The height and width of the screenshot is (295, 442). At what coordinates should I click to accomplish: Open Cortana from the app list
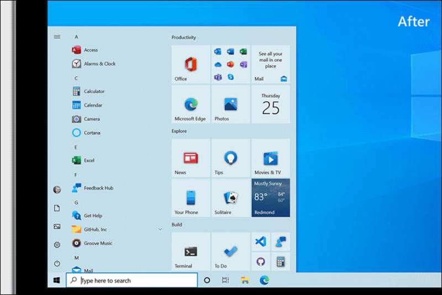tap(86, 133)
